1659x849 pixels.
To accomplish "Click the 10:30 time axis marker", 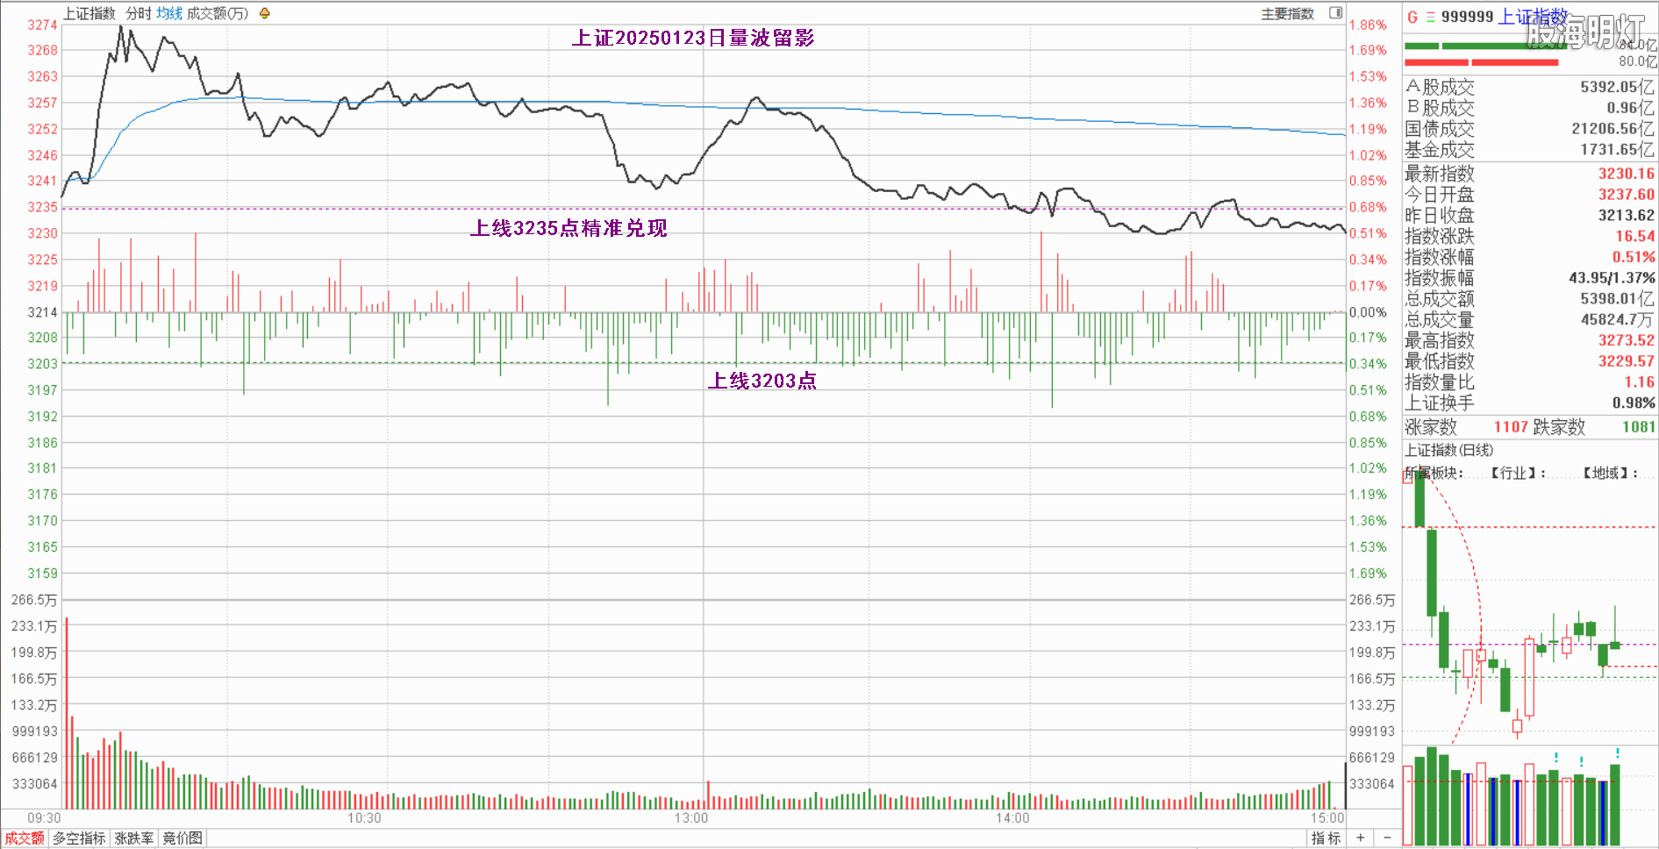I will point(364,818).
